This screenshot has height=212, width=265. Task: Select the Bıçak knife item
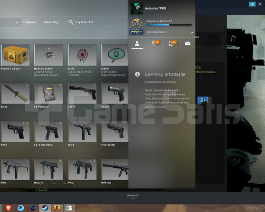click(15, 93)
